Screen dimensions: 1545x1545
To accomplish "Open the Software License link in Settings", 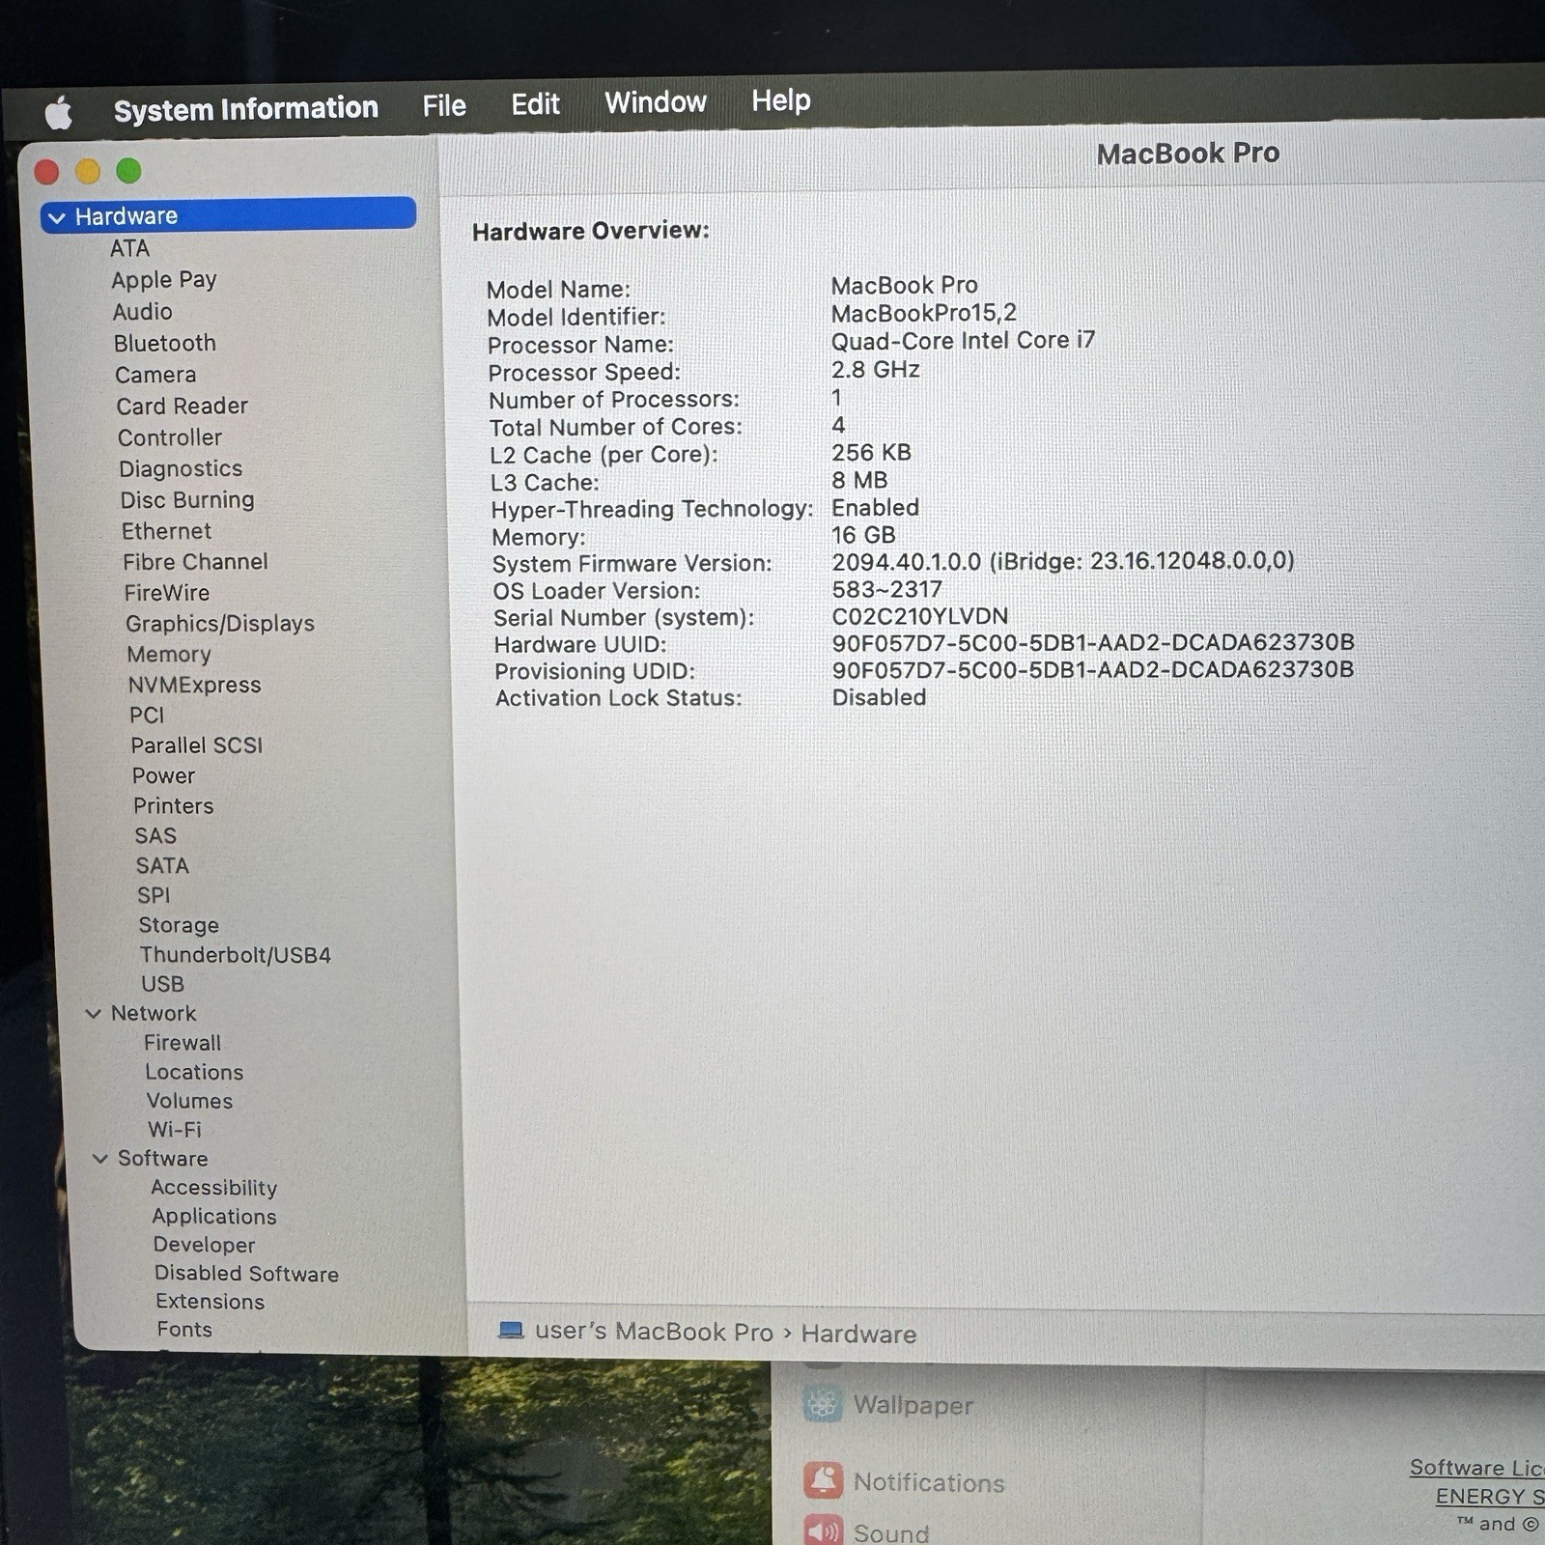I will 1476,1468.
